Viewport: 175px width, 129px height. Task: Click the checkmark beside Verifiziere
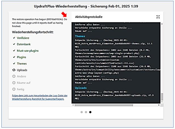click(x=14, y=38)
